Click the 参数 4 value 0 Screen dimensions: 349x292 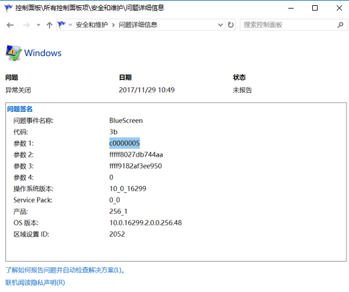click(111, 177)
